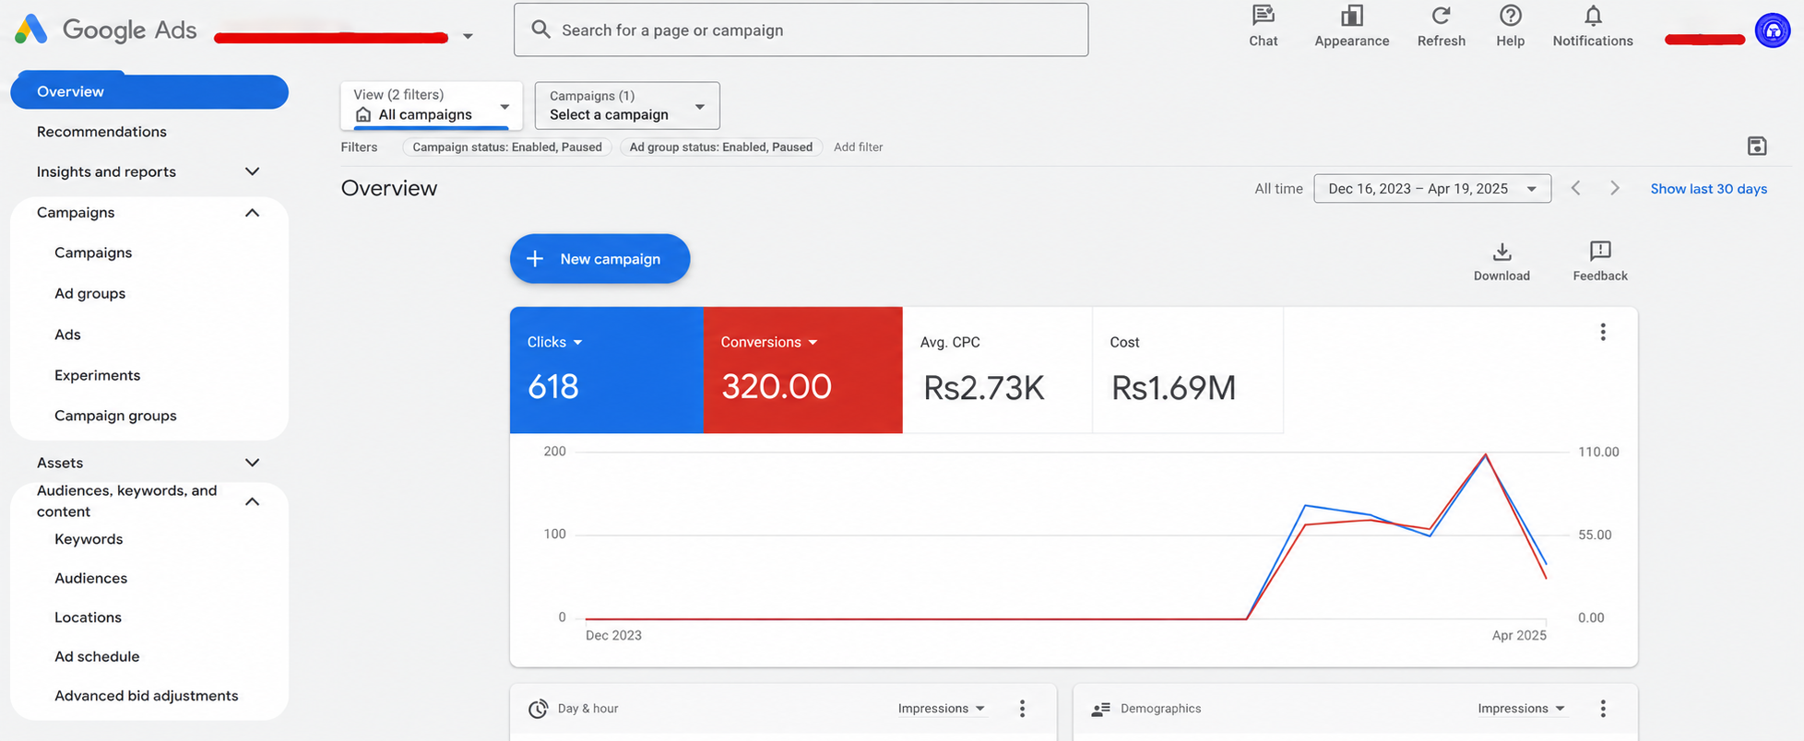1804x741 pixels.
Task: Open Recommendations in the sidebar
Action: pos(101,132)
